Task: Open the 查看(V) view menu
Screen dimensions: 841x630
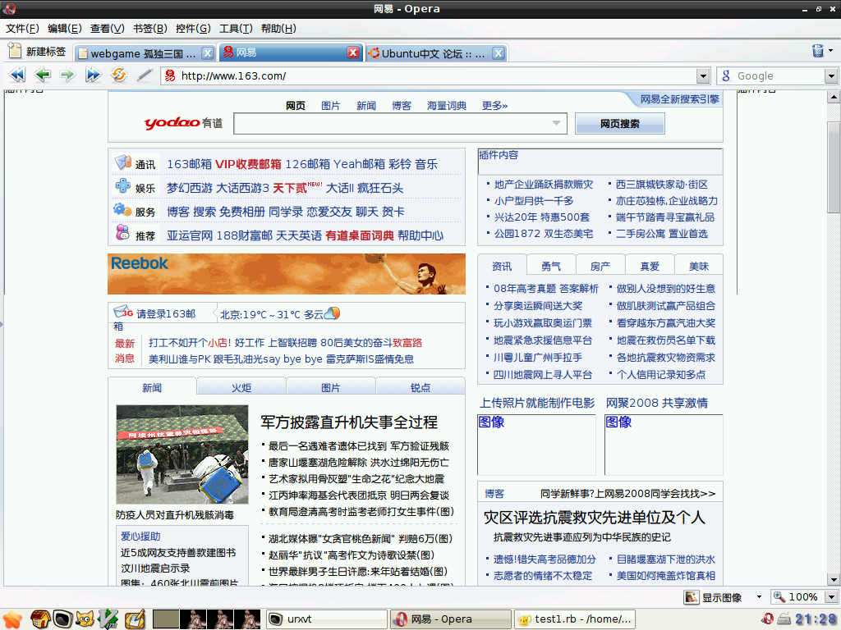Action: pos(108,29)
